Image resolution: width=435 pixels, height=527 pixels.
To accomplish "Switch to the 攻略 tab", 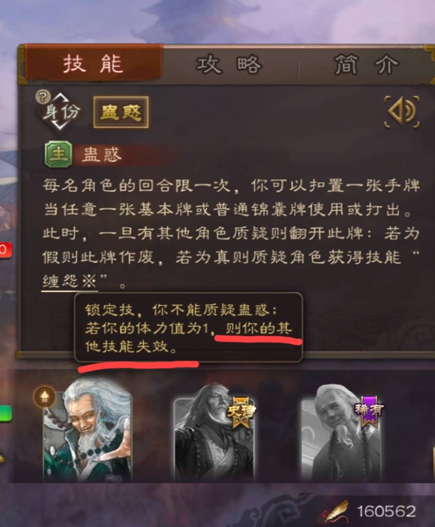I will [x=229, y=64].
